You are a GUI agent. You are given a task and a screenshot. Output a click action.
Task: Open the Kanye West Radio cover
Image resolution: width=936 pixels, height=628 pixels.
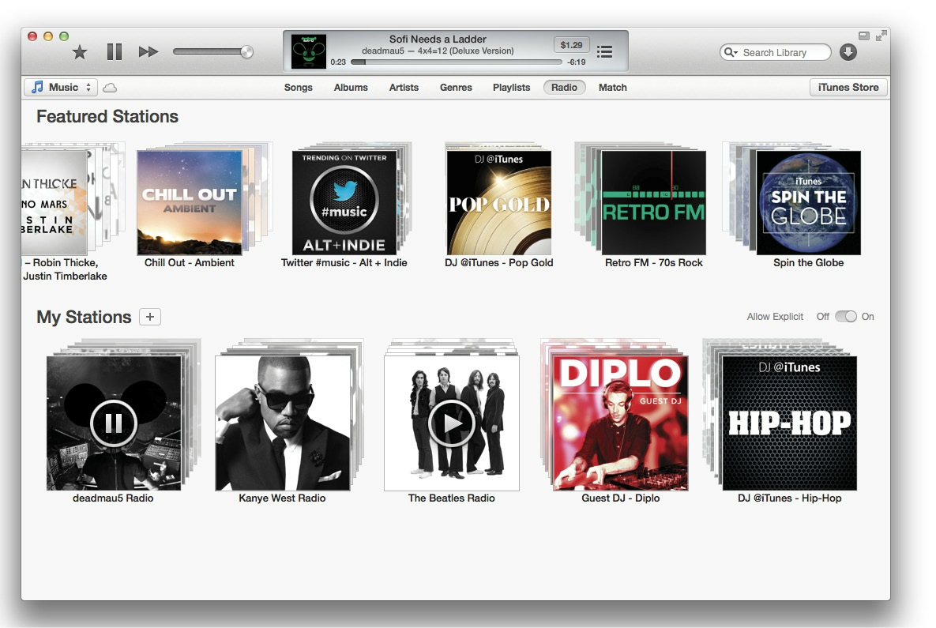pos(282,423)
